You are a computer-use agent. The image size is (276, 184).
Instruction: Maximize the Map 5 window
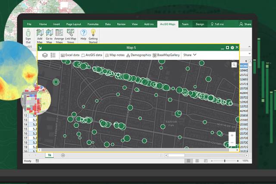coord(227,47)
